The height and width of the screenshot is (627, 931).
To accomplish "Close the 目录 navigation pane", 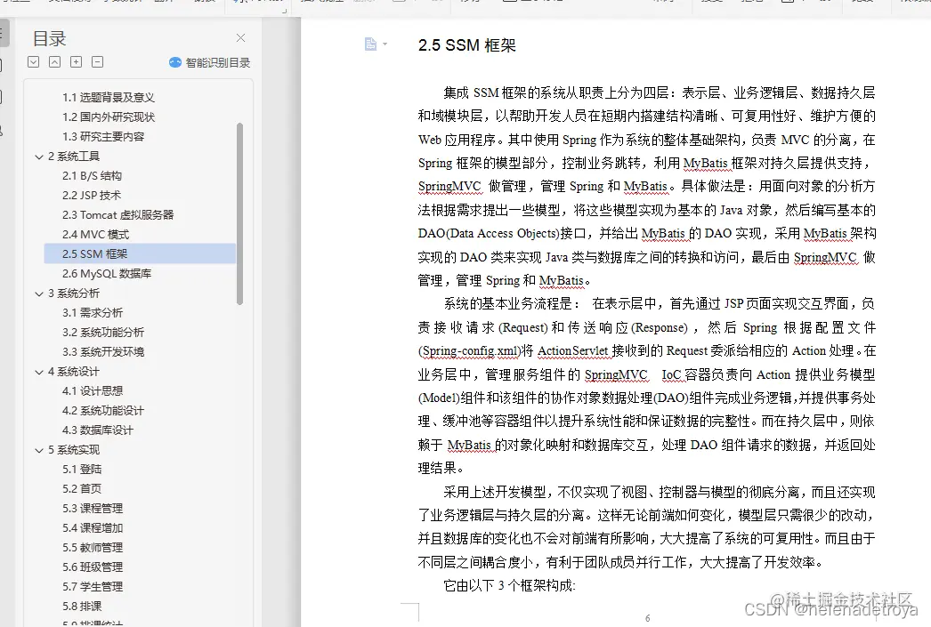I will [240, 38].
